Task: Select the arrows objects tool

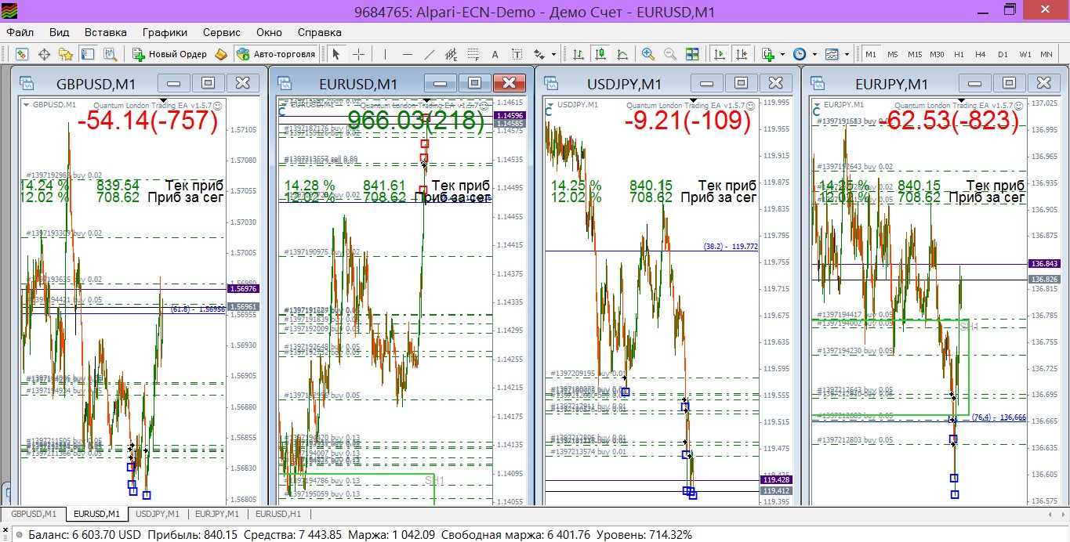Action: coord(539,54)
